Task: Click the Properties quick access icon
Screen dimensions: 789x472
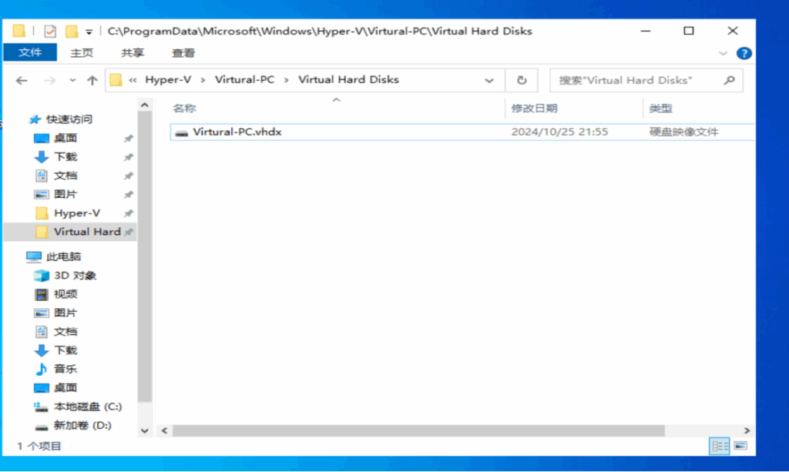Action: point(50,32)
